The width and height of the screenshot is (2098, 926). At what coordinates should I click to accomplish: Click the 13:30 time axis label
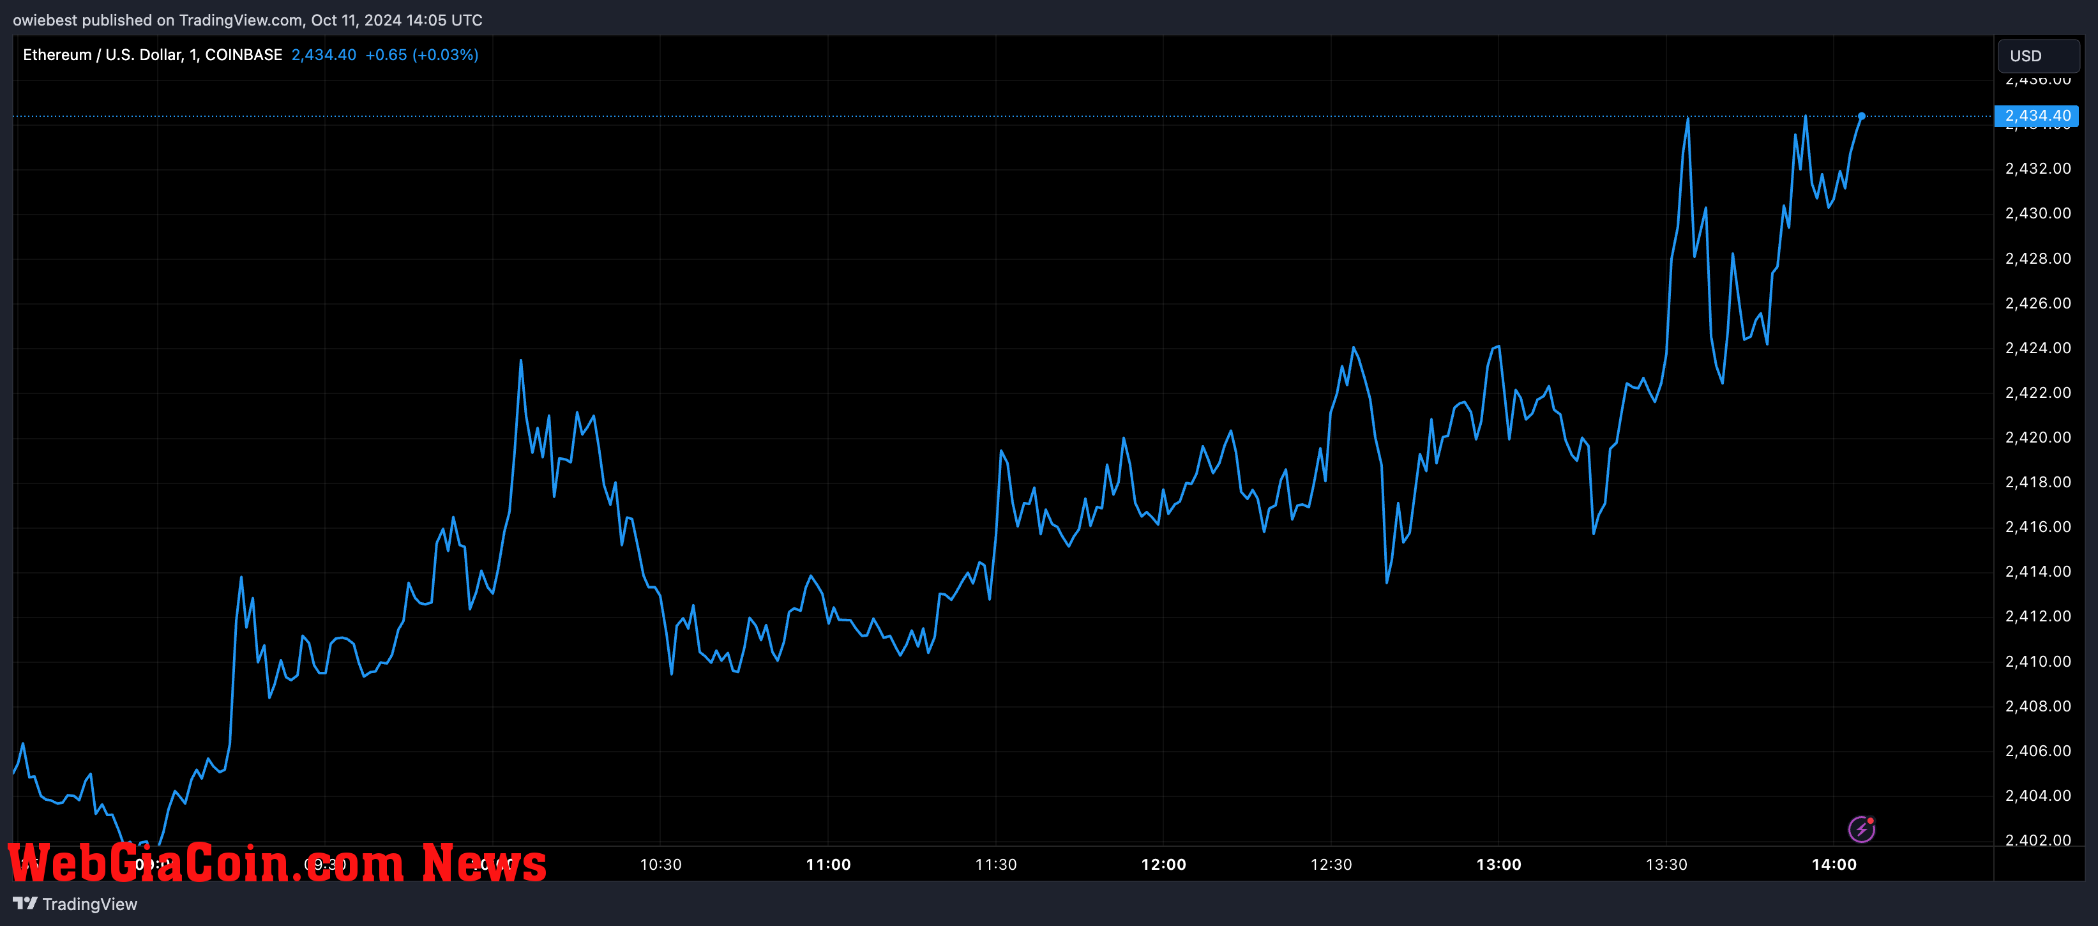1666,864
